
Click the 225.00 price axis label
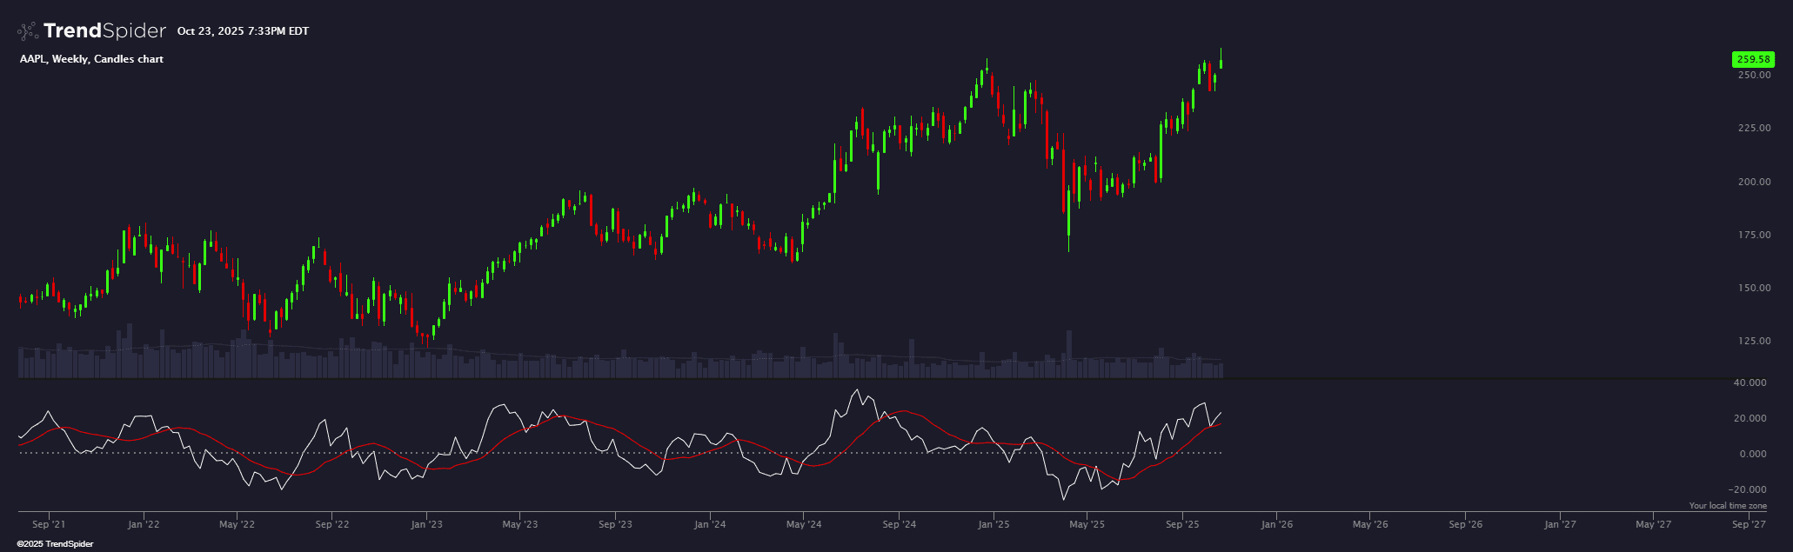pyautogui.click(x=1754, y=128)
